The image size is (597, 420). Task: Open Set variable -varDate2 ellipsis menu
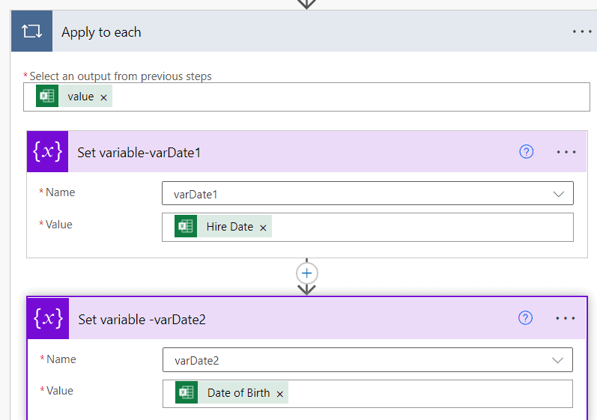click(566, 318)
